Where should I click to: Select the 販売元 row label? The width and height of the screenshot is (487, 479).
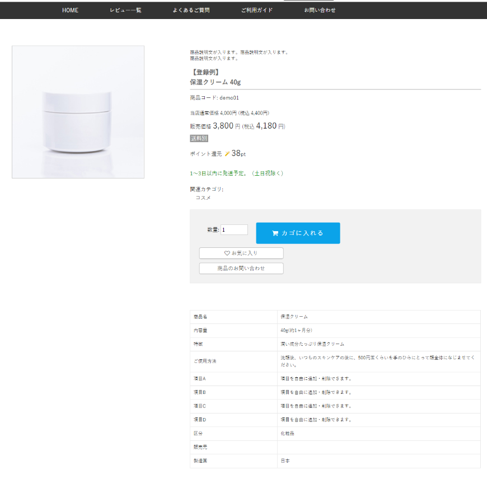click(x=200, y=447)
